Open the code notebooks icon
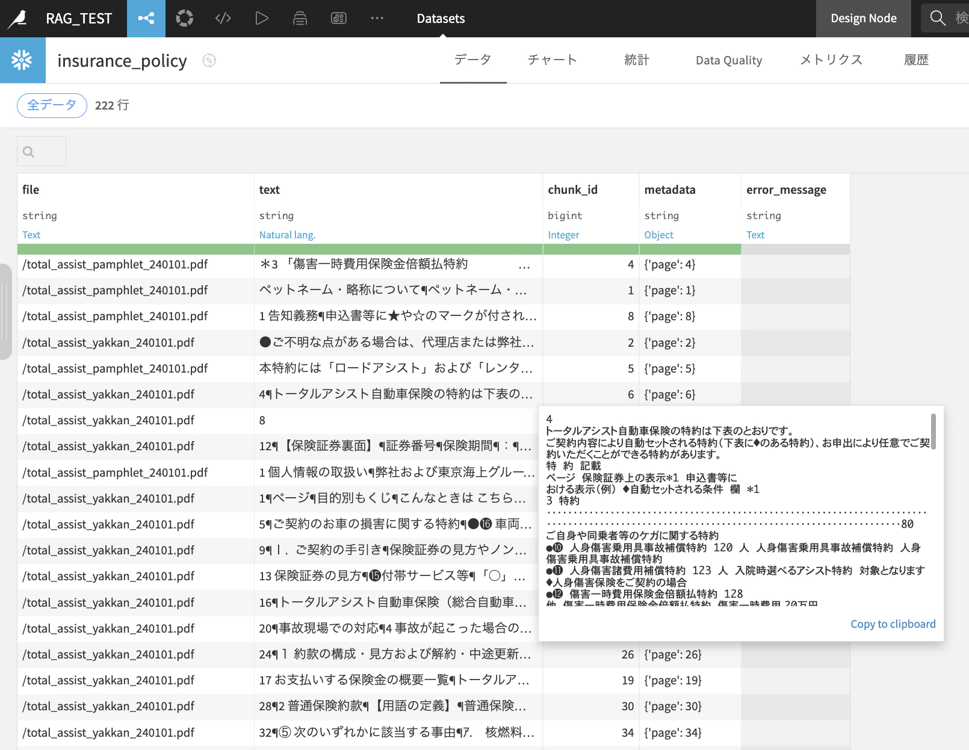969x750 pixels. tap(223, 19)
